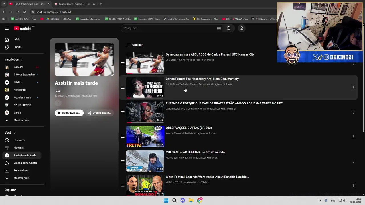Open dekin channel link
The image size is (365, 205).
point(58,91)
